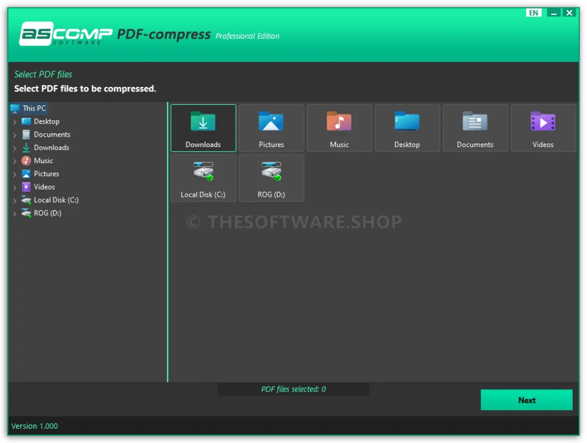Image resolution: width=587 pixels, height=443 pixels.
Task: Click the 'Version 1.000' status bar text
Action: click(x=34, y=426)
